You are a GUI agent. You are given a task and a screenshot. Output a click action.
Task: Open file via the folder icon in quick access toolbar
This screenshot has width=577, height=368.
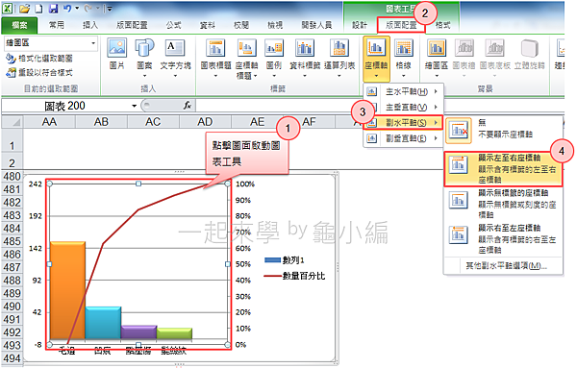point(24,8)
